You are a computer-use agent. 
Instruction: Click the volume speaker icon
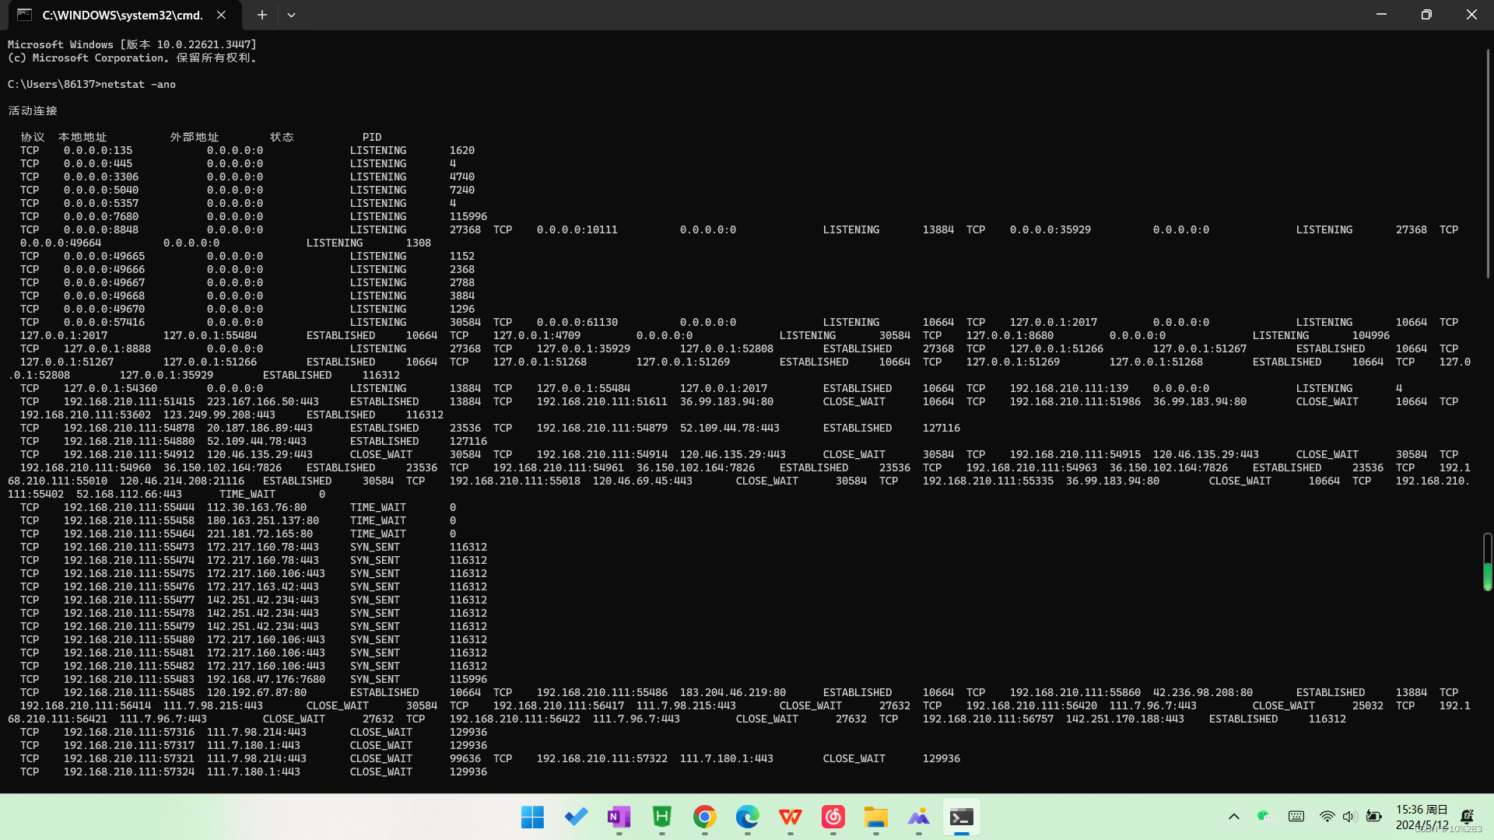tap(1349, 817)
